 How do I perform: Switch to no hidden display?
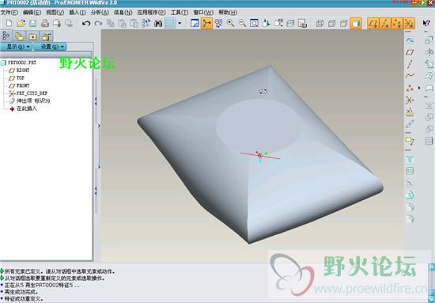coord(344,23)
